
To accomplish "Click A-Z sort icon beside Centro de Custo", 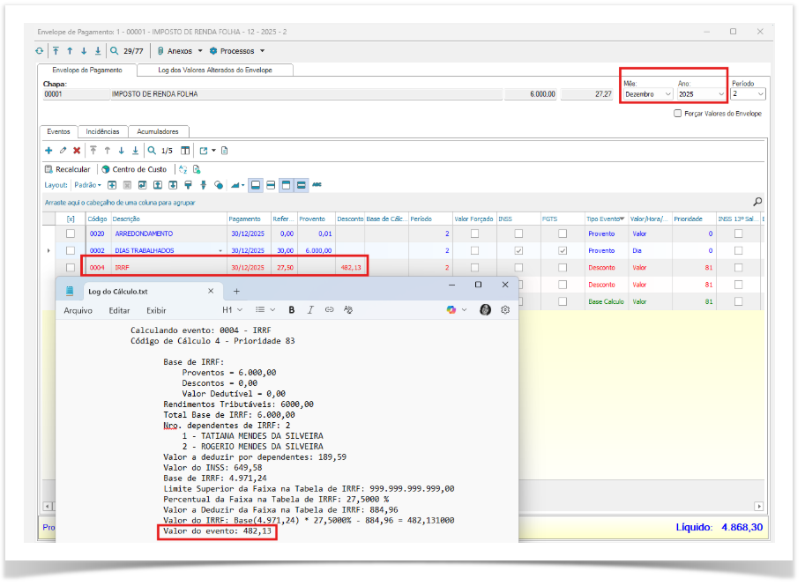I will 183,169.
